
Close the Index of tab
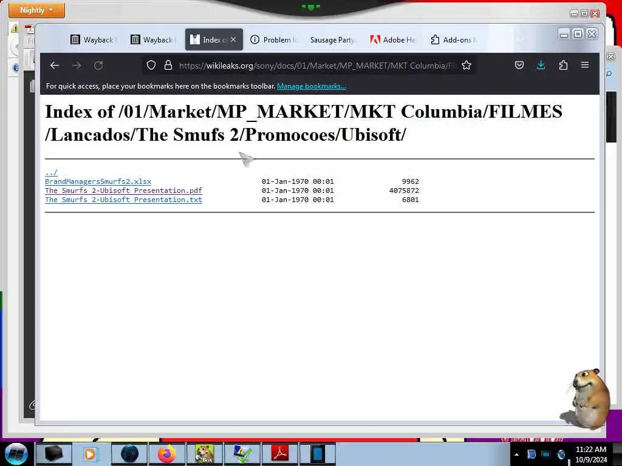click(233, 39)
